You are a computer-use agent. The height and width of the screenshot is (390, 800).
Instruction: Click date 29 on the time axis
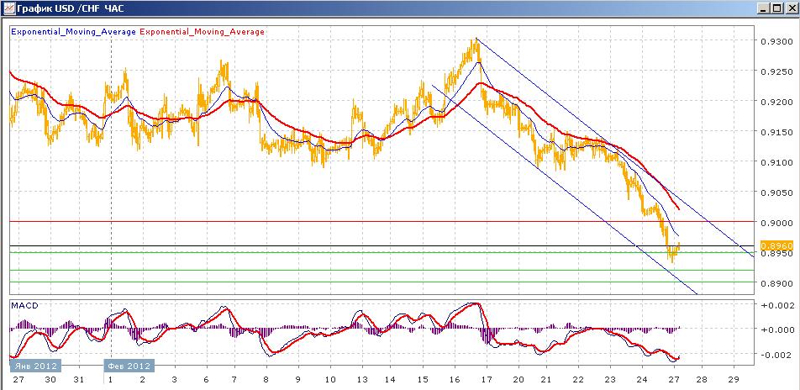(734, 380)
